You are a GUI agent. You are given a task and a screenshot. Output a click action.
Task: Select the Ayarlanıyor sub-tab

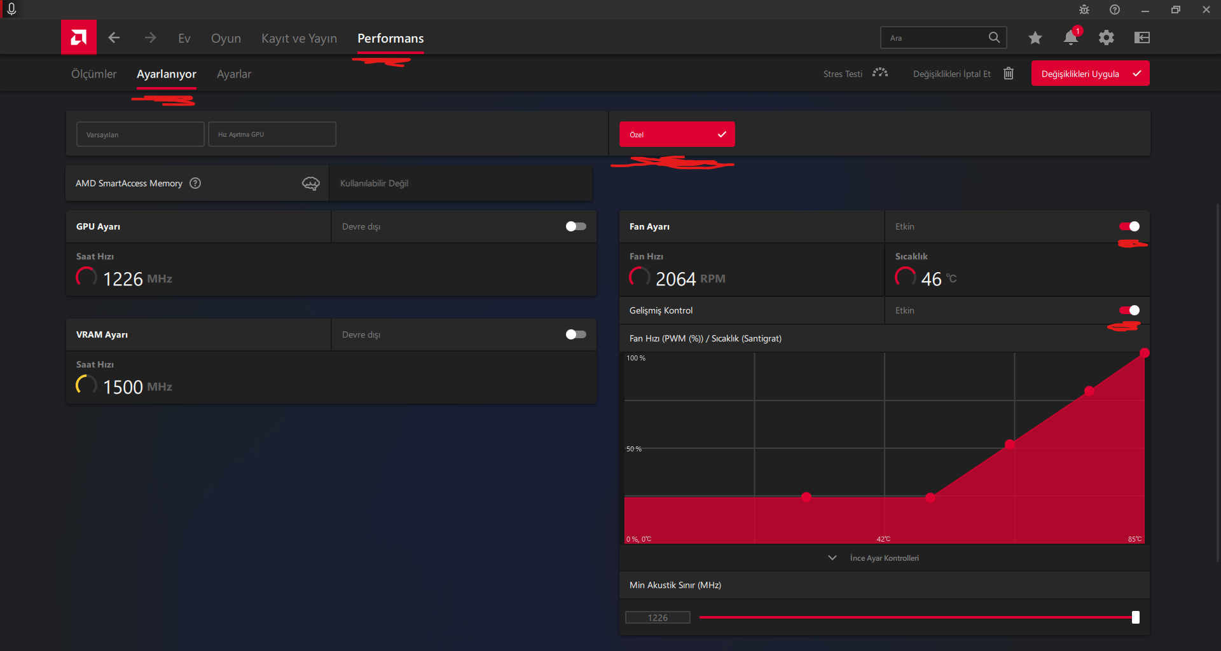(x=167, y=74)
